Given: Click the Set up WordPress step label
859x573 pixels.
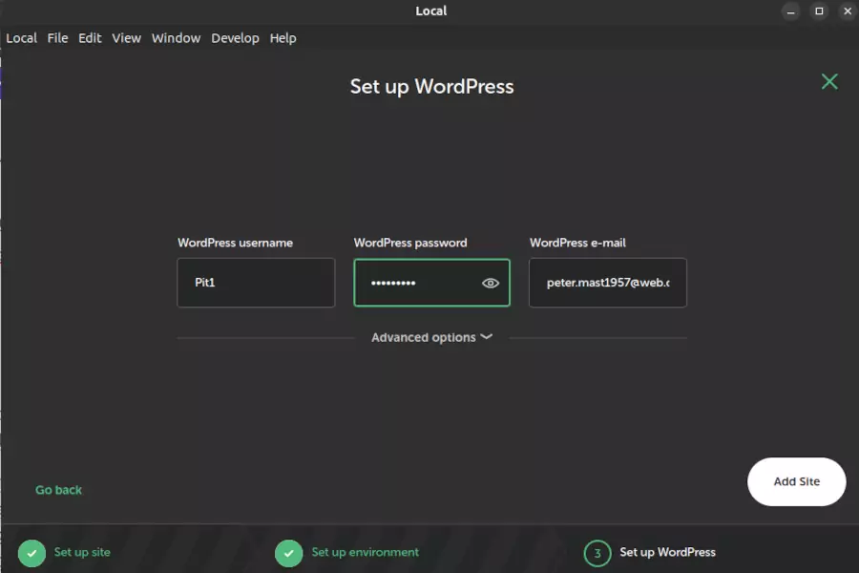Looking at the screenshot, I should click(667, 552).
